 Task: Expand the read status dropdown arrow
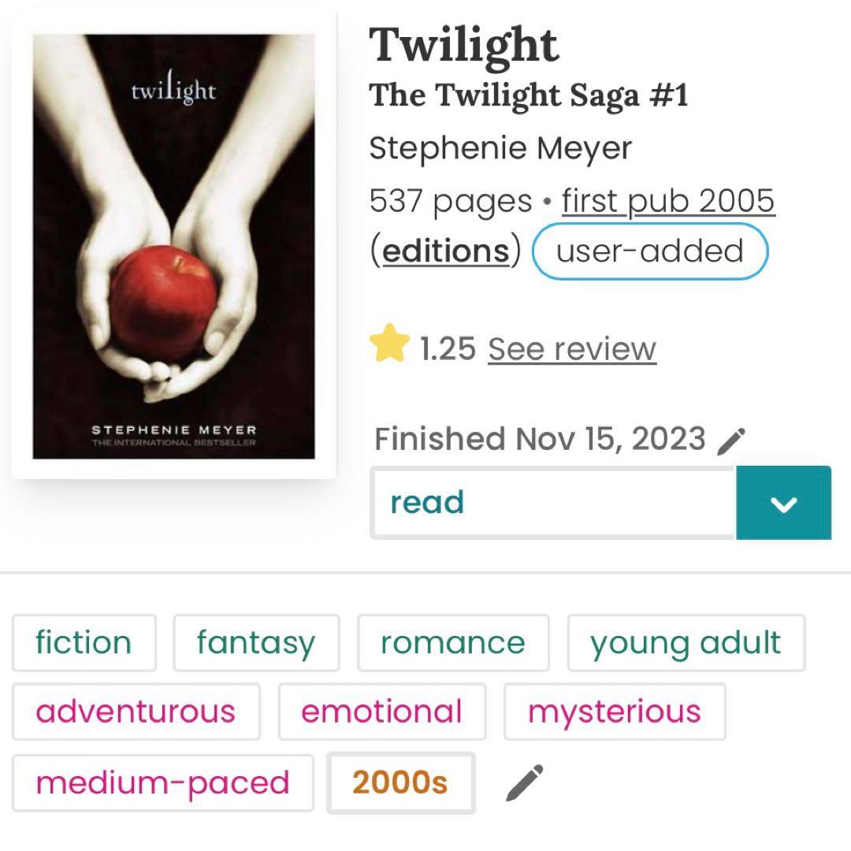click(783, 503)
